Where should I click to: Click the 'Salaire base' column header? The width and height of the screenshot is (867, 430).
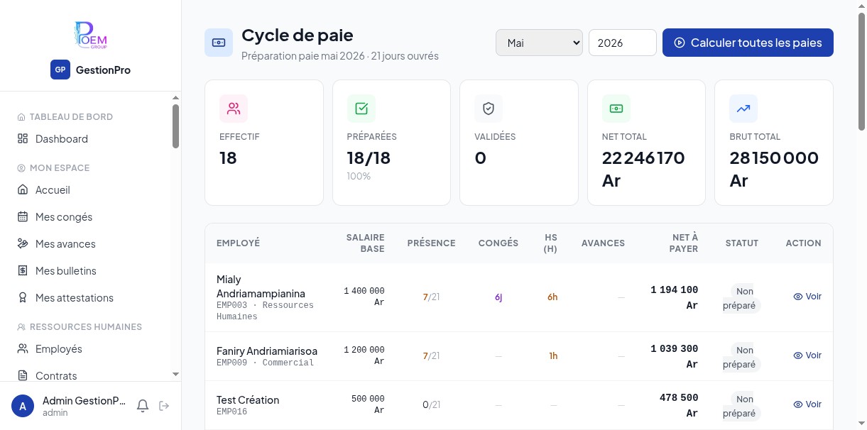tap(365, 243)
